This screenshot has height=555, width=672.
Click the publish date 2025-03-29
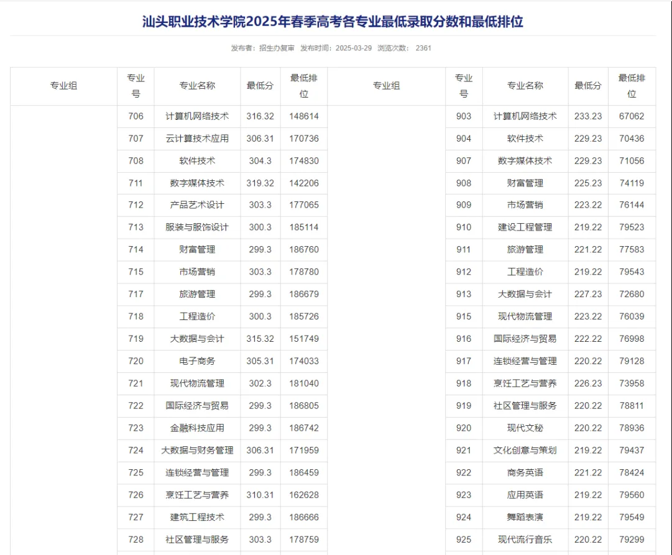(x=353, y=48)
